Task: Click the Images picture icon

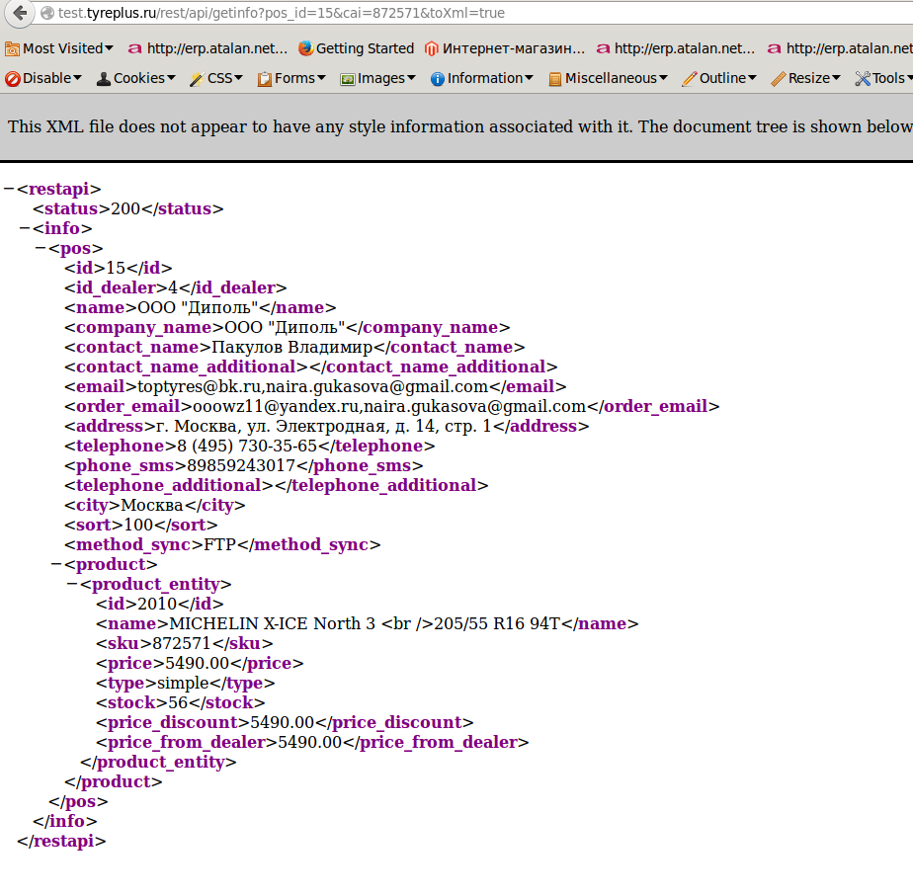Action: 348,79
